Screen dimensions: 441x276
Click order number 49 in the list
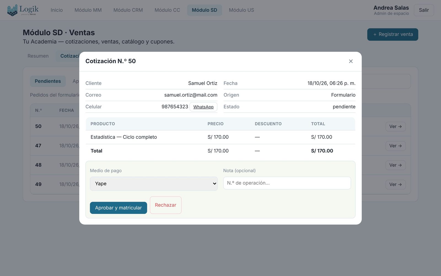(x=38, y=184)
